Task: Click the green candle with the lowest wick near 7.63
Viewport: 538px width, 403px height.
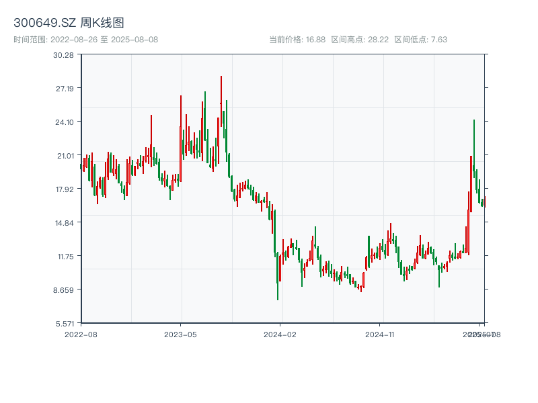Action: coord(278,276)
